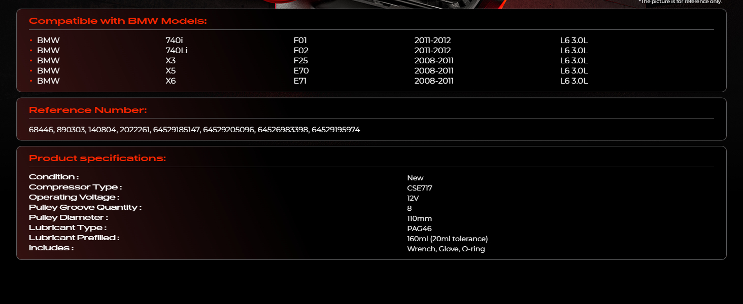Select lubricant type value 'PAG46'
Viewport: 743px width, 304px height.
pyautogui.click(x=420, y=229)
